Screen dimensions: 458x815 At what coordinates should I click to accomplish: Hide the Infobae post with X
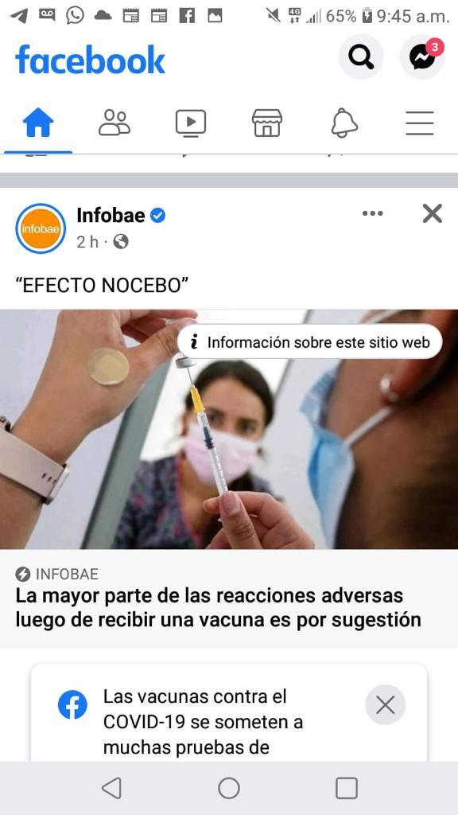432,213
